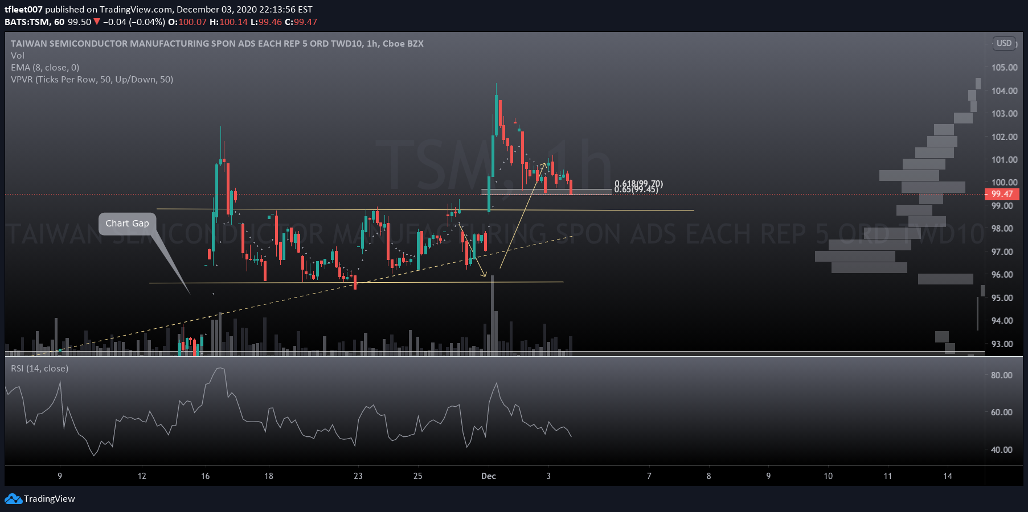Click the Dec date on time axis
This screenshot has width=1028, height=512.
pyautogui.click(x=489, y=476)
